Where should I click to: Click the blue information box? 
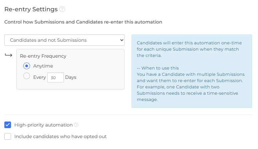(191, 71)
